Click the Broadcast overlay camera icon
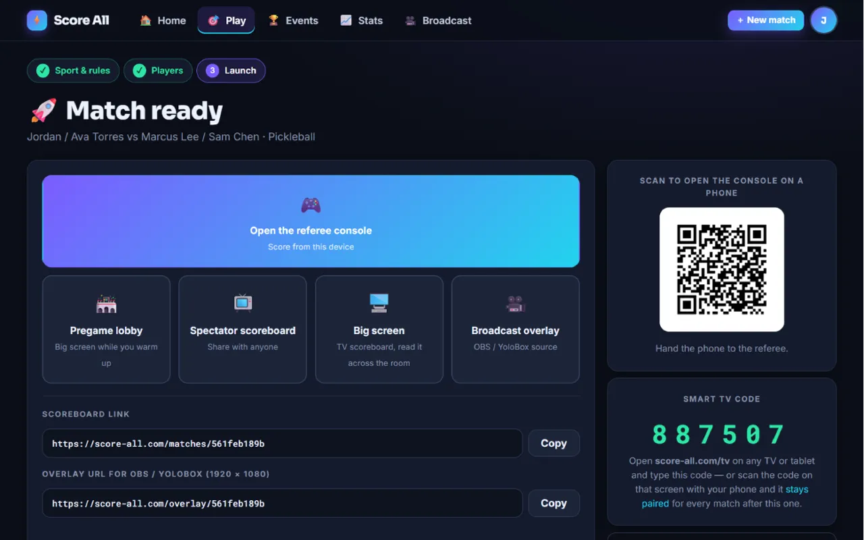Screen dimensions: 864x540 point(516,304)
